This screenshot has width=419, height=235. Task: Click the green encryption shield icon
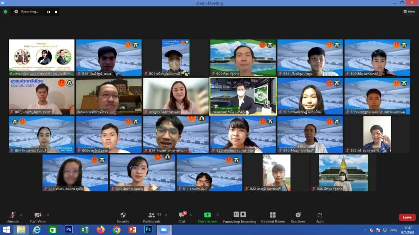pos(6,12)
